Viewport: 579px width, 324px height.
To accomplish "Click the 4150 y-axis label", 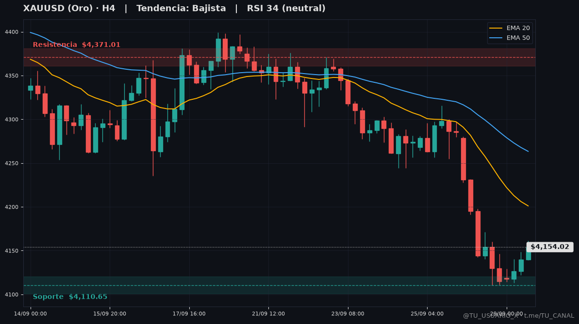I will (11, 251).
